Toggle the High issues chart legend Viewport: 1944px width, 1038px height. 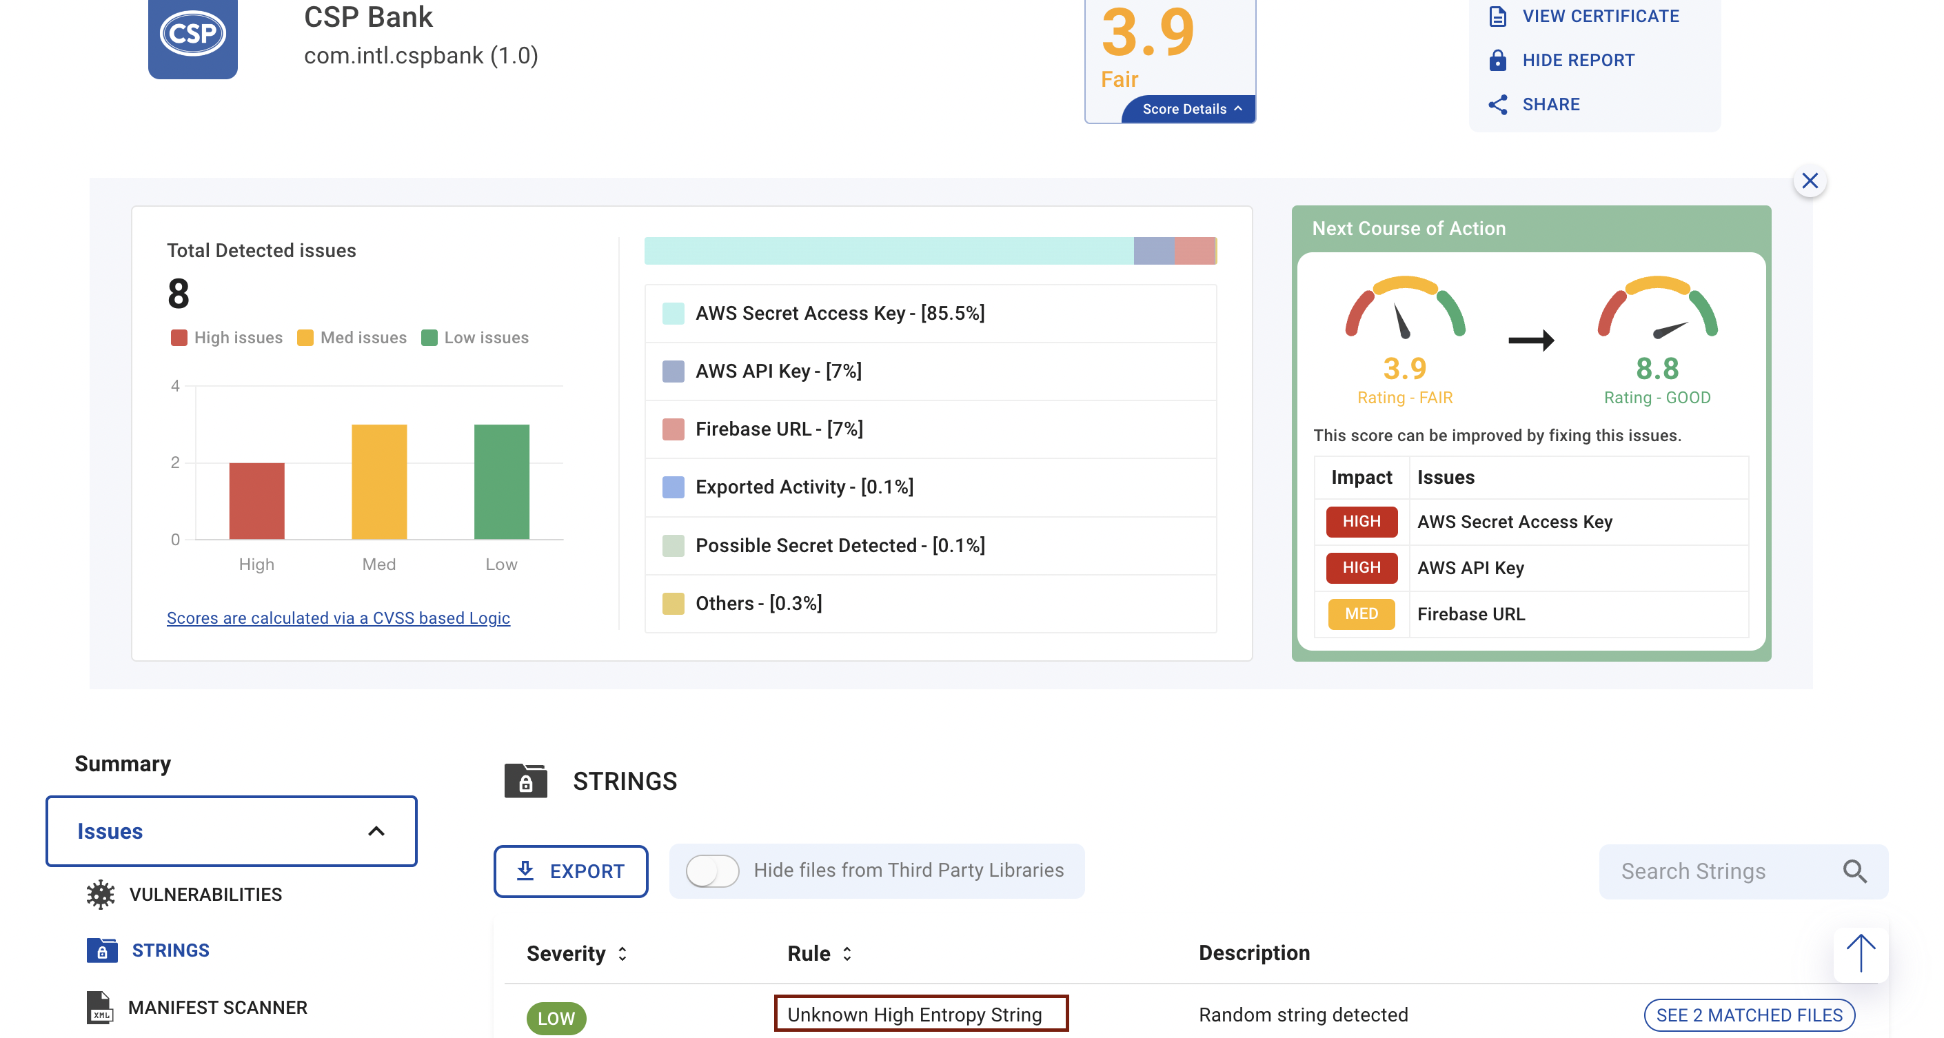pyautogui.click(x=226, y=337)
